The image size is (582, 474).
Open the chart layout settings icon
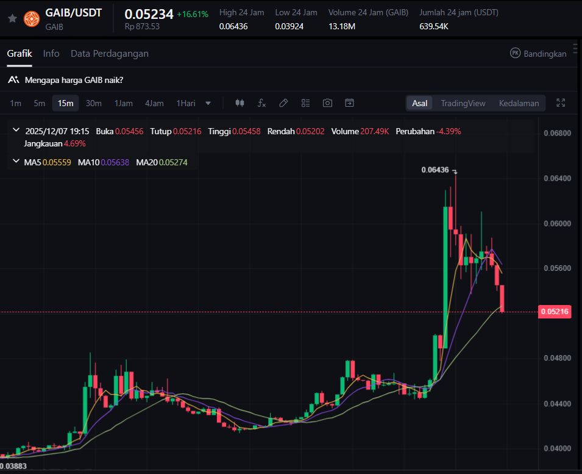[x=305, y=103]
